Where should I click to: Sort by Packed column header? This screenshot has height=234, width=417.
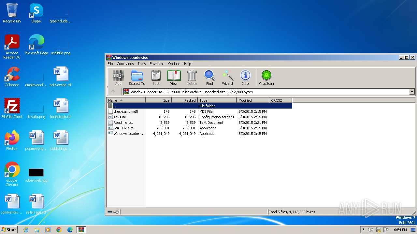click(184, 100)
